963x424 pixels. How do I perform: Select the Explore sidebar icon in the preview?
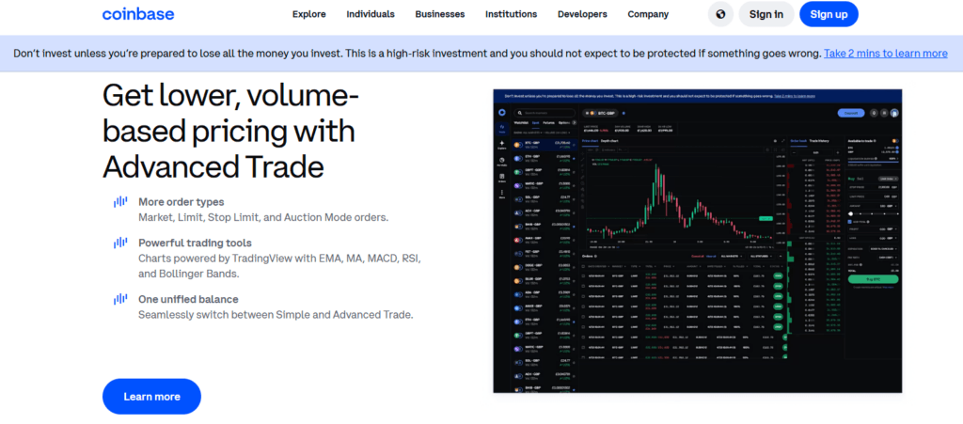(x=502, y=144)
